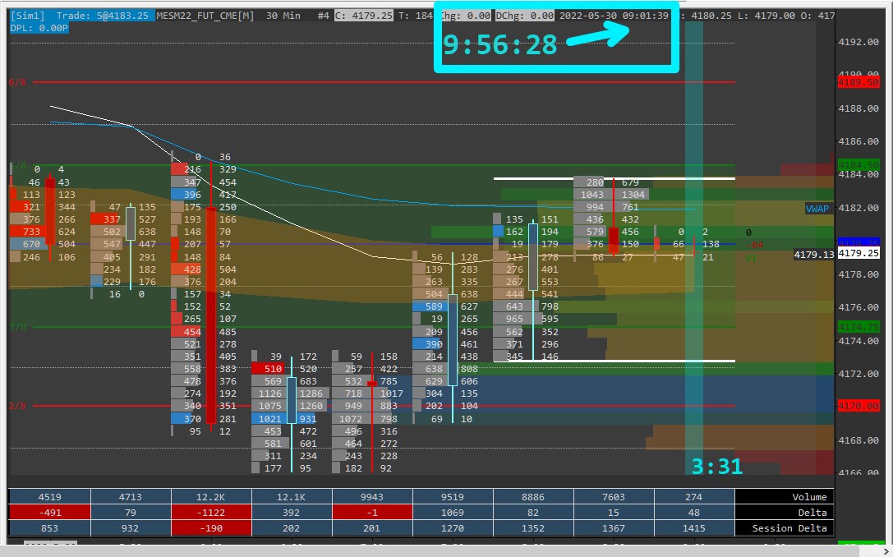Viewport: 893px width, 557px height.
Task: Click the green 4174.75 price axis marker
Action: 858,327
